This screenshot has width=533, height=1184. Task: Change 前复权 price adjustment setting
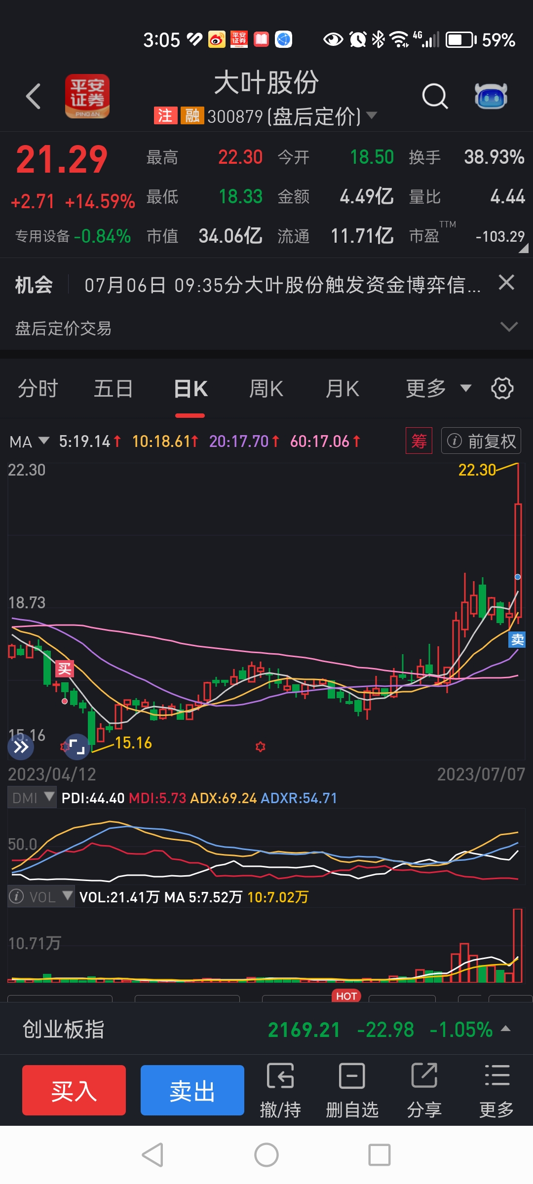click(x=481, y=441)
